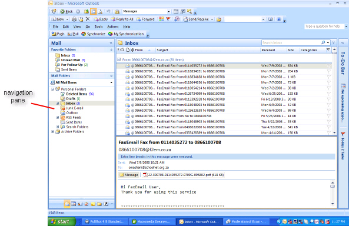This screenshot has height=226, width=349.
Task: Click the Move to Folder icon
Action: (81, 19)
